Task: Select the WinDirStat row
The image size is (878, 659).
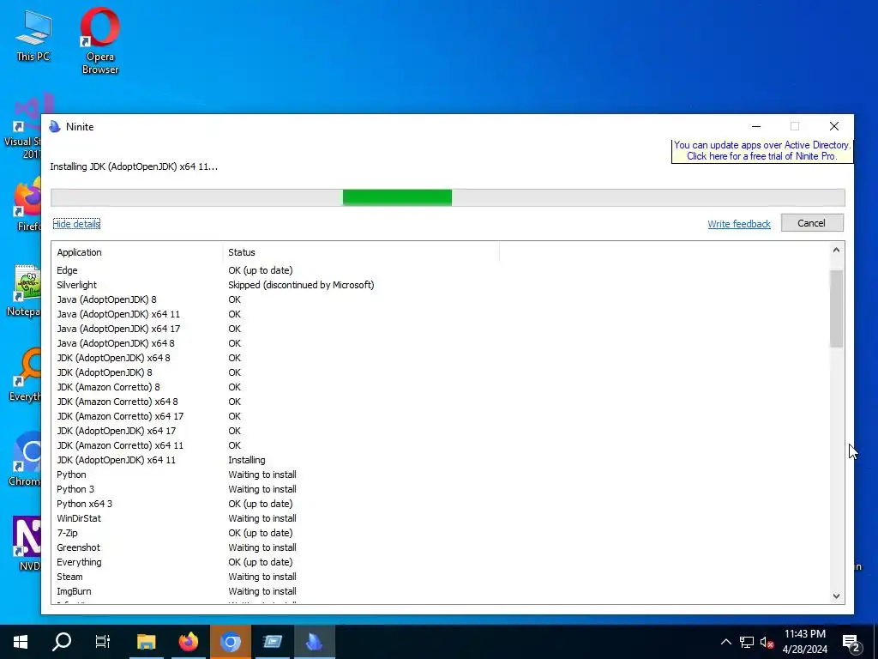Action: 440,517
